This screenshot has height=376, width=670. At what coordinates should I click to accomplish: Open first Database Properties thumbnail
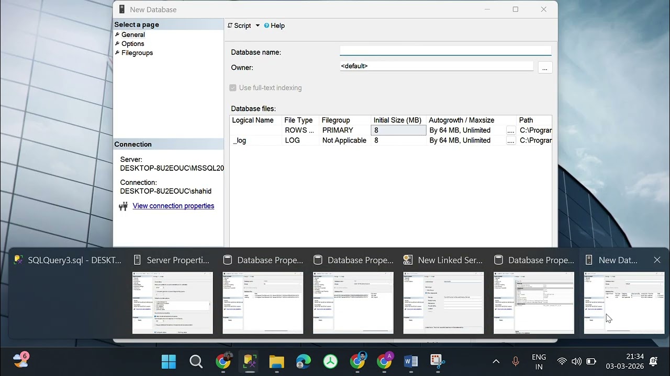pos(263,303)
